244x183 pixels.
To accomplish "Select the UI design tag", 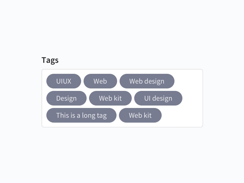I will [x=158, y=98].
